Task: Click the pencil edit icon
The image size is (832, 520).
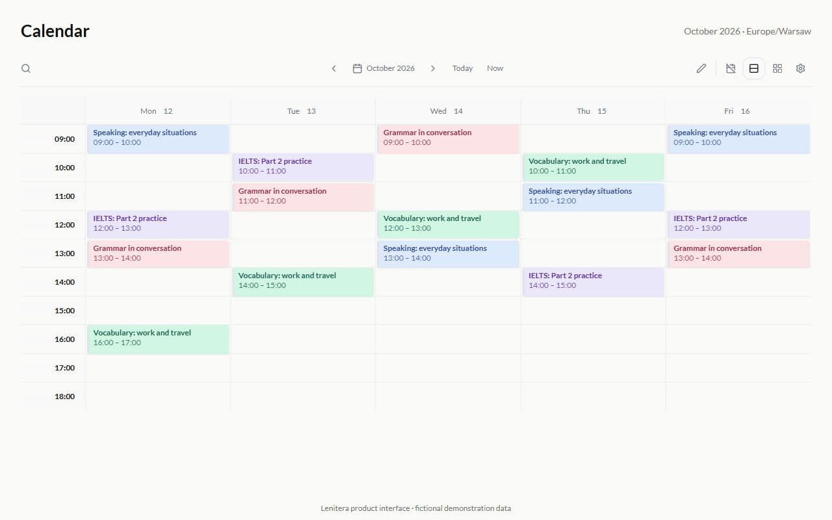Action: (x=701, y=68)
